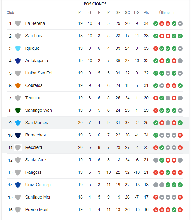The width and height of the screenshot is (191, 220).
Task: Click the PJ column header
Action: [80, 13]
